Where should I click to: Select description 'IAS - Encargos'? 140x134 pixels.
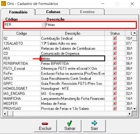pyautogui.click(x=72, y=93)
